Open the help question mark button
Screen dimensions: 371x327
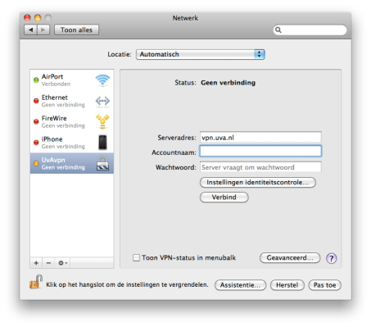coord(331,258)
